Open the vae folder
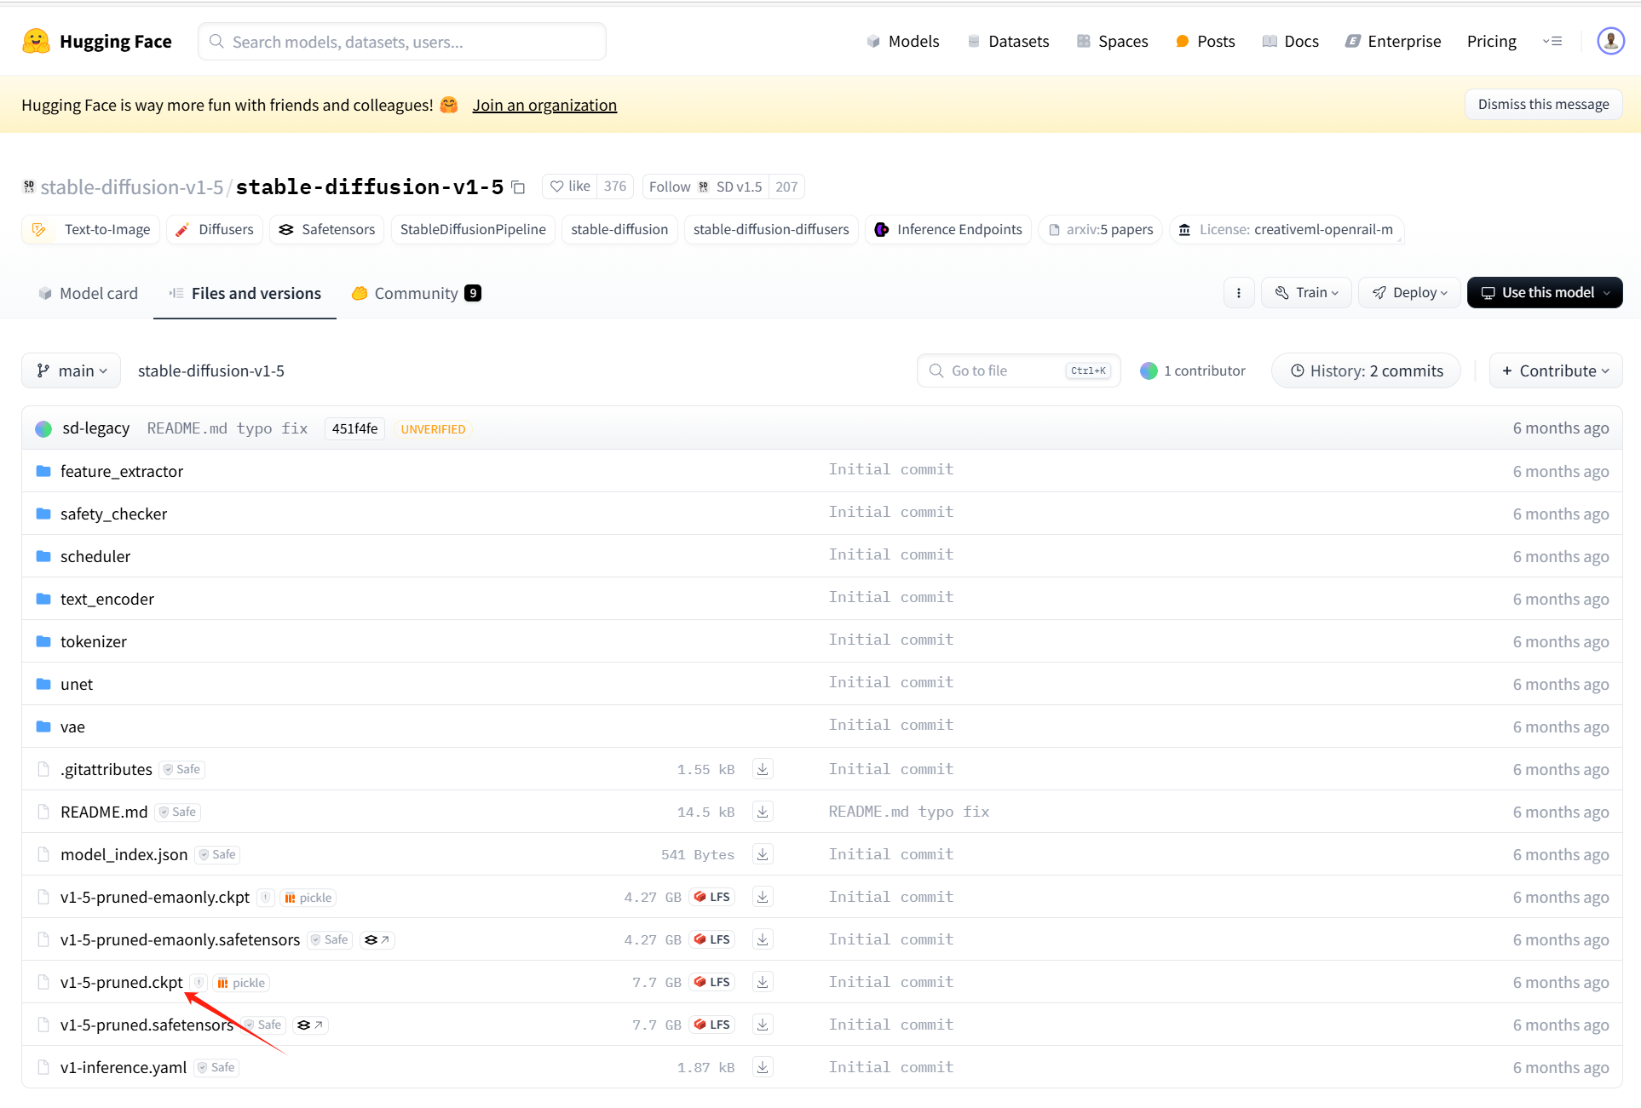Screen dimensions: 1641x1108 point(72,726)
